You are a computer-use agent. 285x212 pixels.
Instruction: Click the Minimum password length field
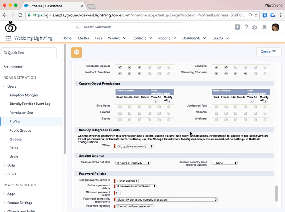tap(118, 193)
